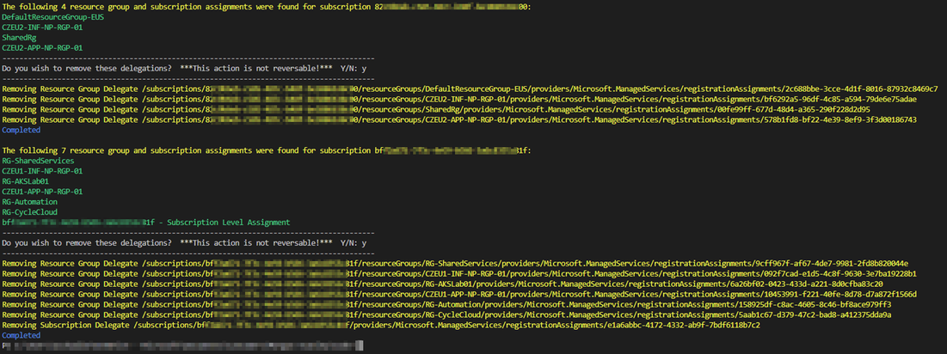947x354 pixels.
Task: Click the green 'Subscription Level Assignment' line
Action: click(x=145, y=223)
